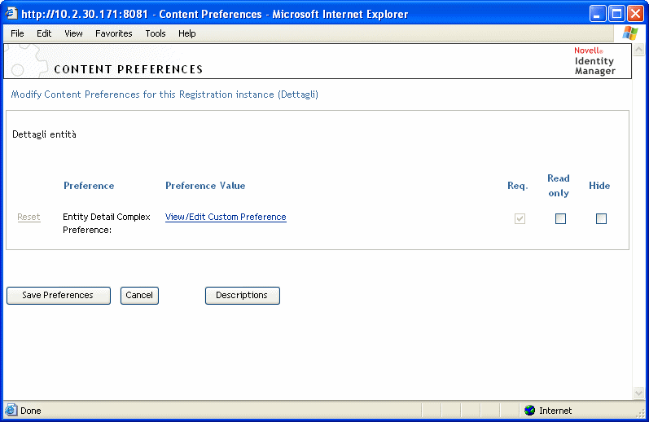Click the 'Dettagli entità' text

click(44, 134)
